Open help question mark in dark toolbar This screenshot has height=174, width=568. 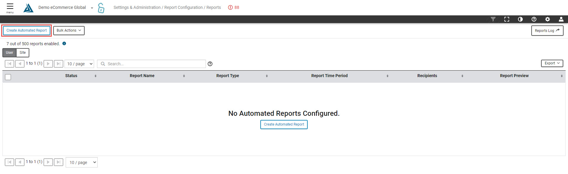click(534, 19)
